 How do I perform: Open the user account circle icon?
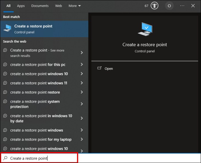[x=169, y=6]
